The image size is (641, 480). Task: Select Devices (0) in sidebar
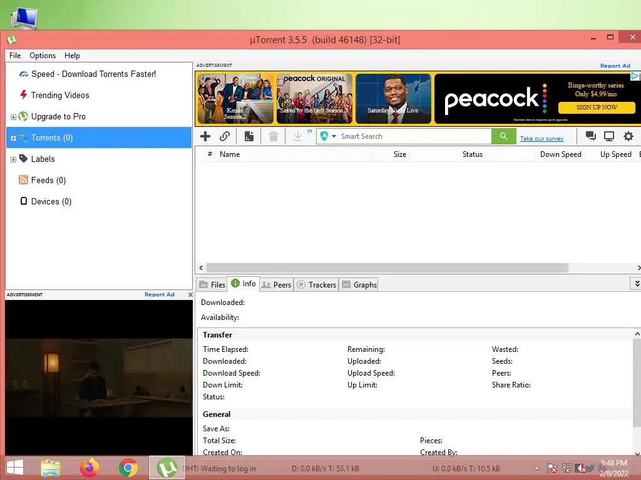[51, 201]
